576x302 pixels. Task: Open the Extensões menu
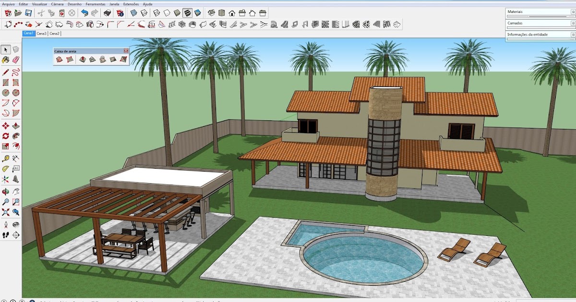pos(131,4)
